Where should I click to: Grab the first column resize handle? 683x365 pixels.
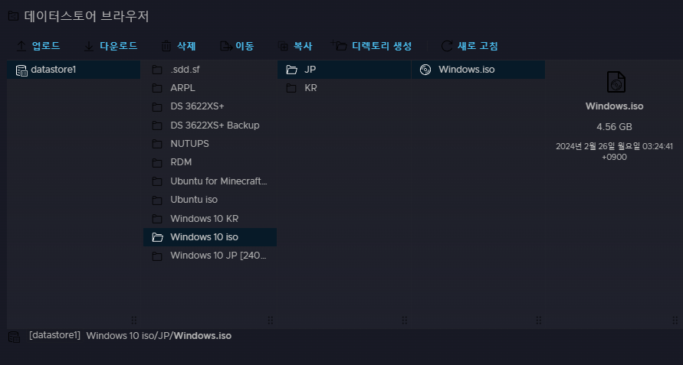click(134, 320)
